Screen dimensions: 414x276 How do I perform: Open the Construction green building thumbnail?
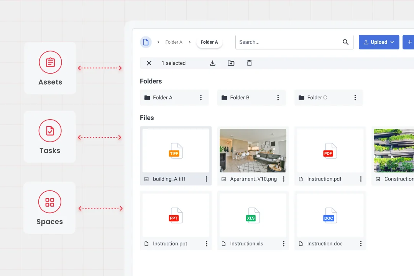[394, 151]
